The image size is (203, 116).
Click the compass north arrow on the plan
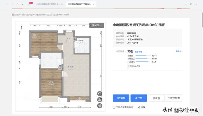point(21,27)
